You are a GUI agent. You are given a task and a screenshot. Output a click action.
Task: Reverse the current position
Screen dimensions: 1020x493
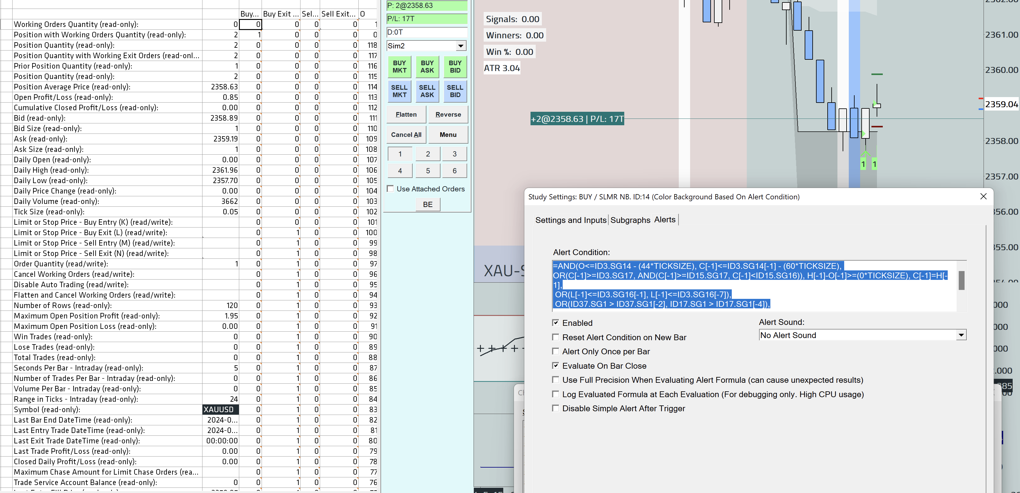448,115
